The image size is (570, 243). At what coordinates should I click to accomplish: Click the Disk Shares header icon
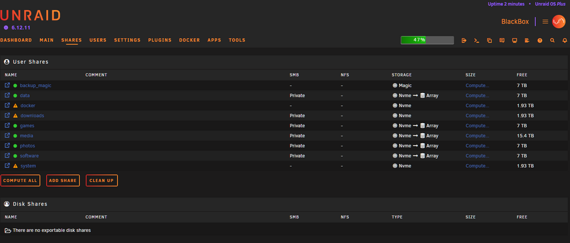pyautogui.click(x=6, y=204)
